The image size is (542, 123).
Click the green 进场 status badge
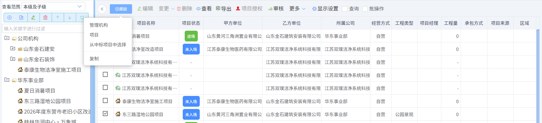point(191,36)
